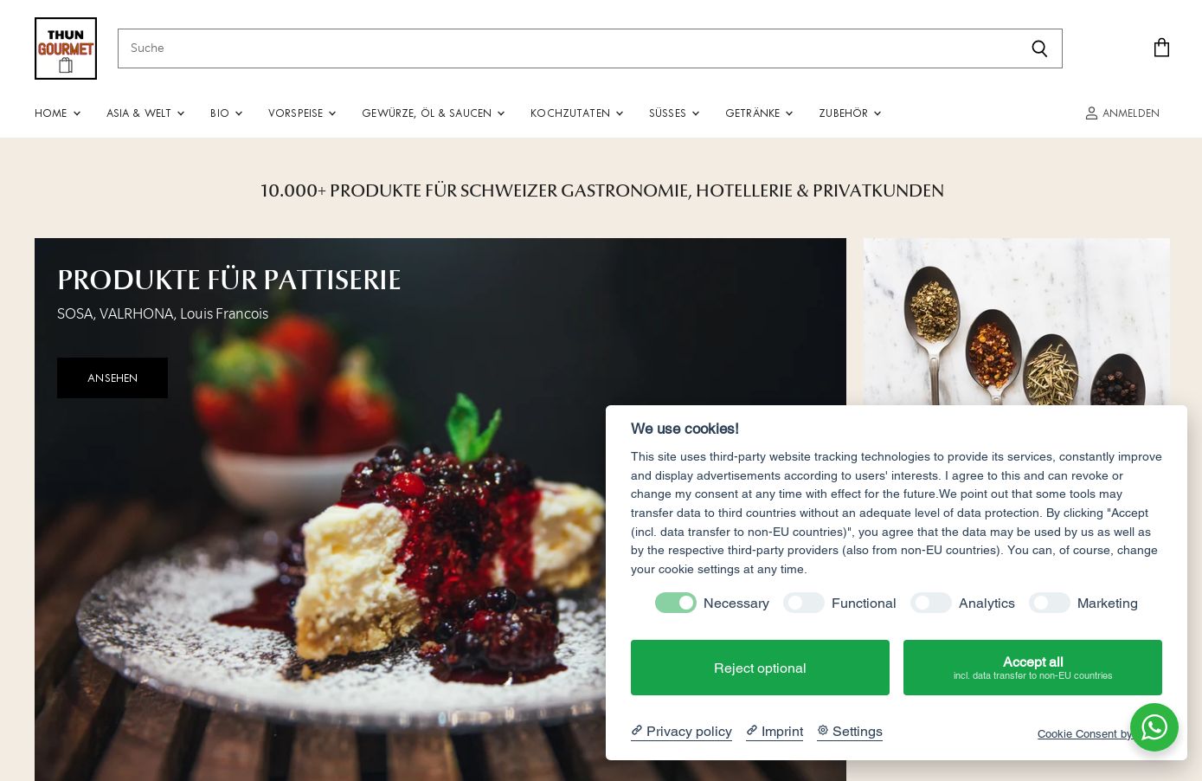Image resolution: width=1202 pixels, height=781 pixels.
Task: Click the Thun Gourmet logo
Action: tap(66, 48)
